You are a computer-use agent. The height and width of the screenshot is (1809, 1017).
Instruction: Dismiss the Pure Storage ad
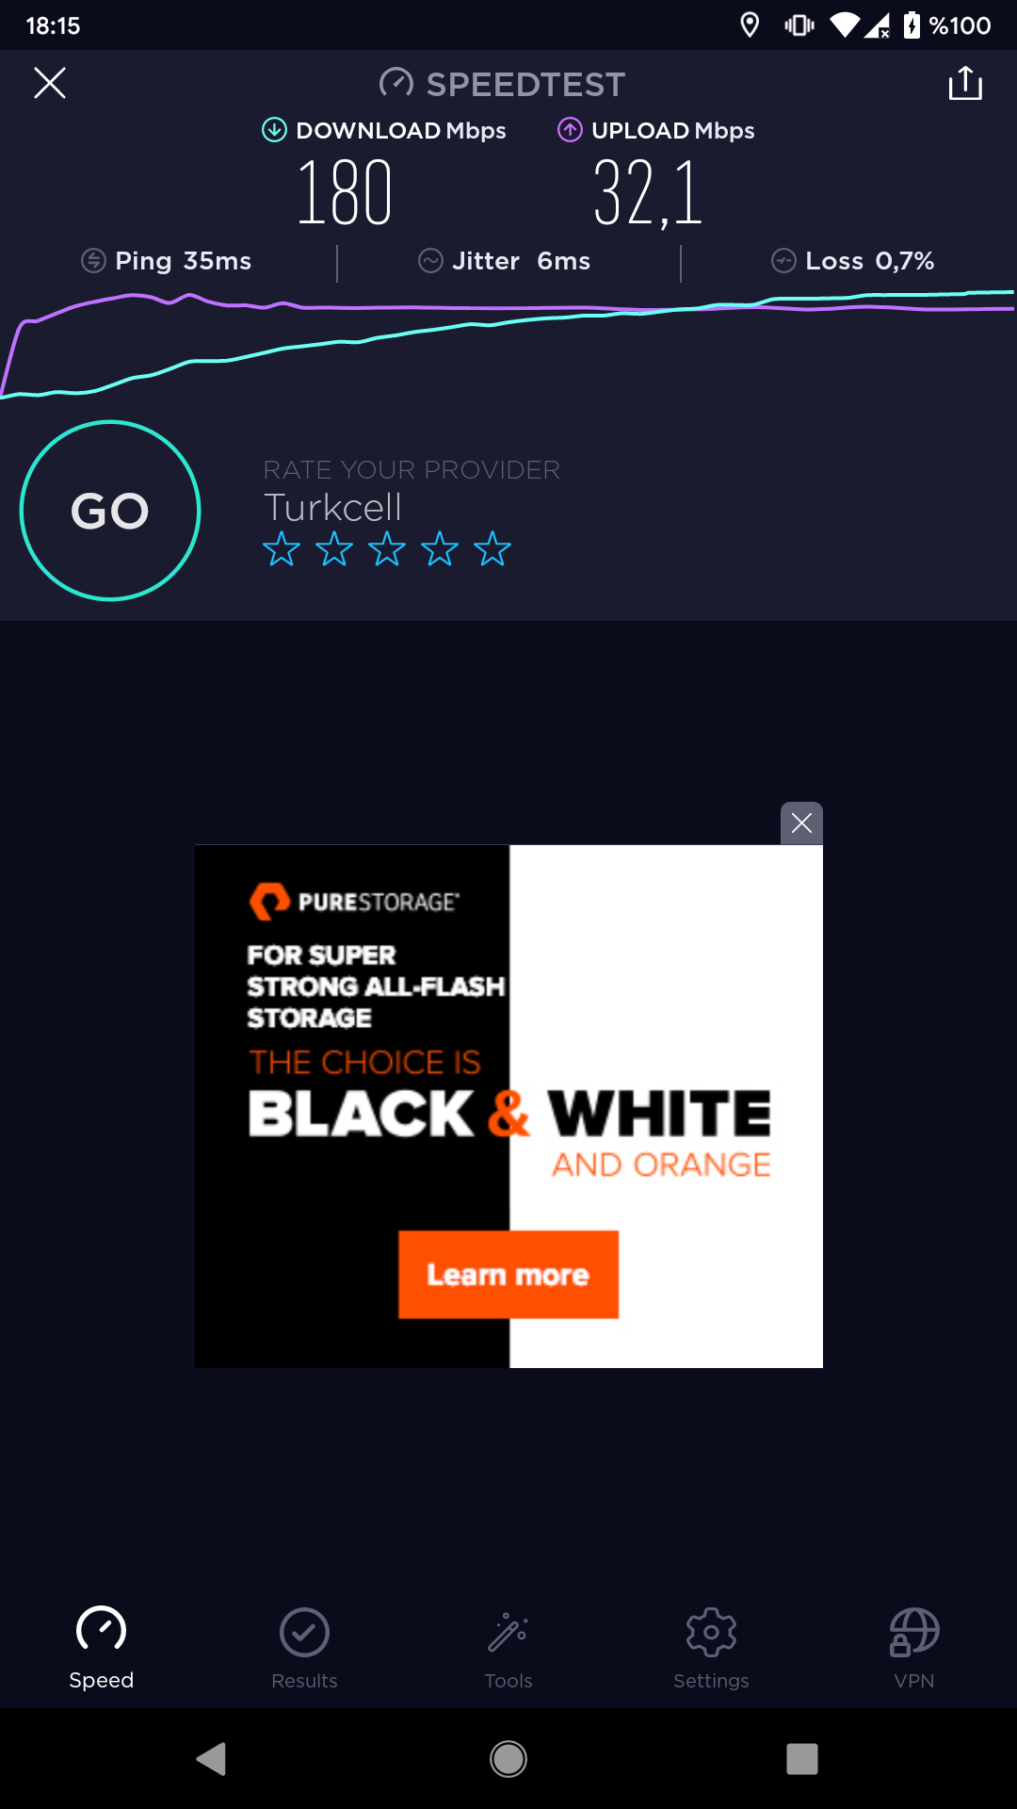802,823
